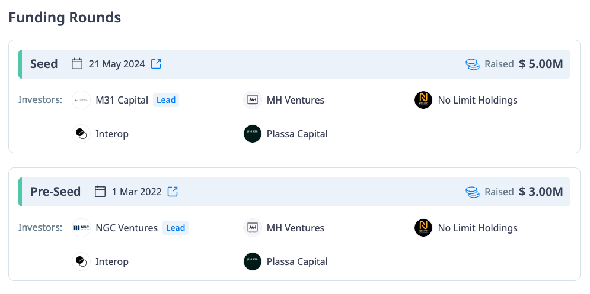Image resolution: width=590 pixels, height=294 pixels.
Task: Open Interop link in Pre-Seed round
Action: tap(112, 261)
